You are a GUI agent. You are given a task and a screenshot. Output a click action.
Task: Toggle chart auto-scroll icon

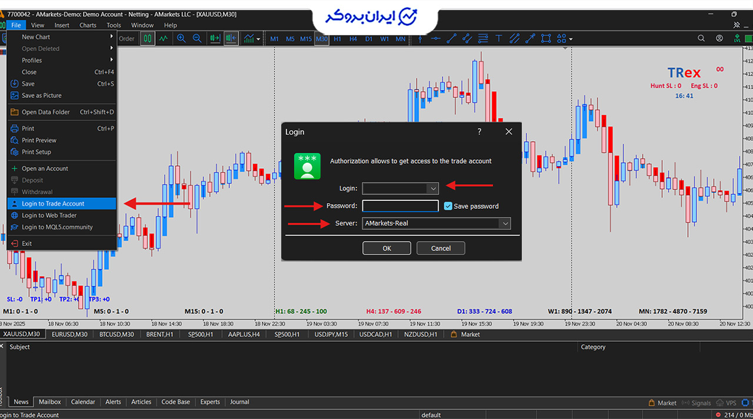pyautogui.click(x=215, y=39)
